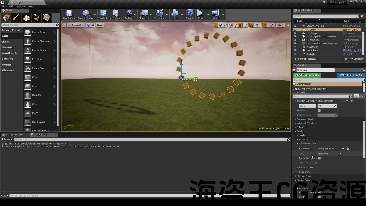Toggle the Is Cyclic checkbox
This screenshot has height=206, width=366.
319,110
